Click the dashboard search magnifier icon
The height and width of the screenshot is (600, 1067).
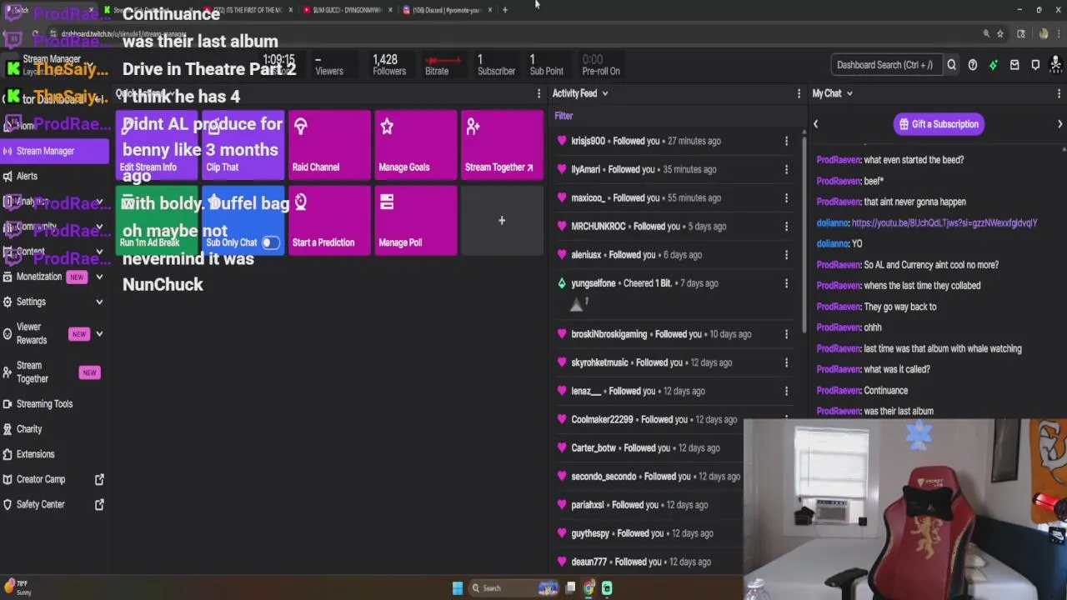[951, 65]
